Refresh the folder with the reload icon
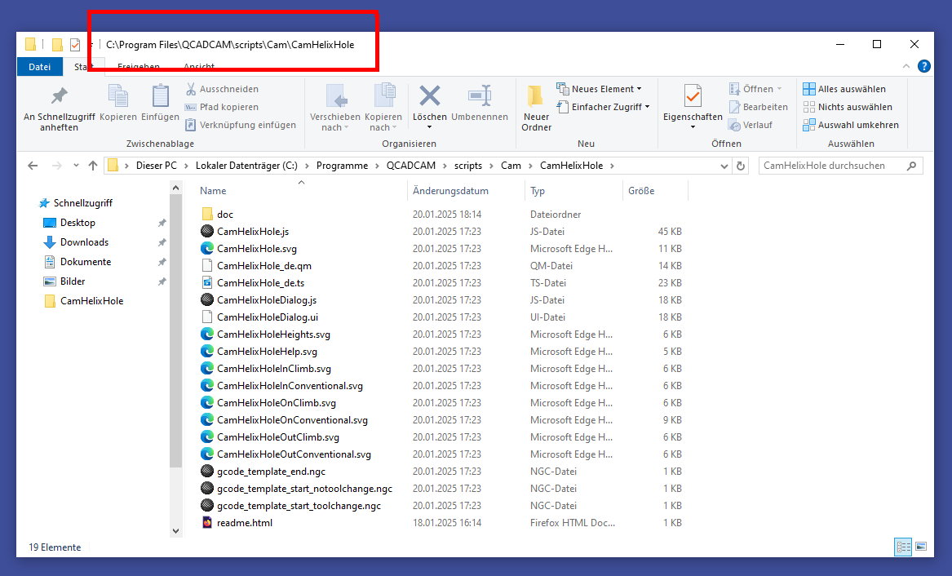 (x=741, y=166)
